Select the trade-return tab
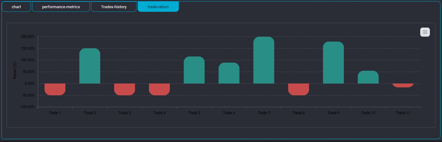Viewport: 442px width, 142px height. [x=158, y=7]
